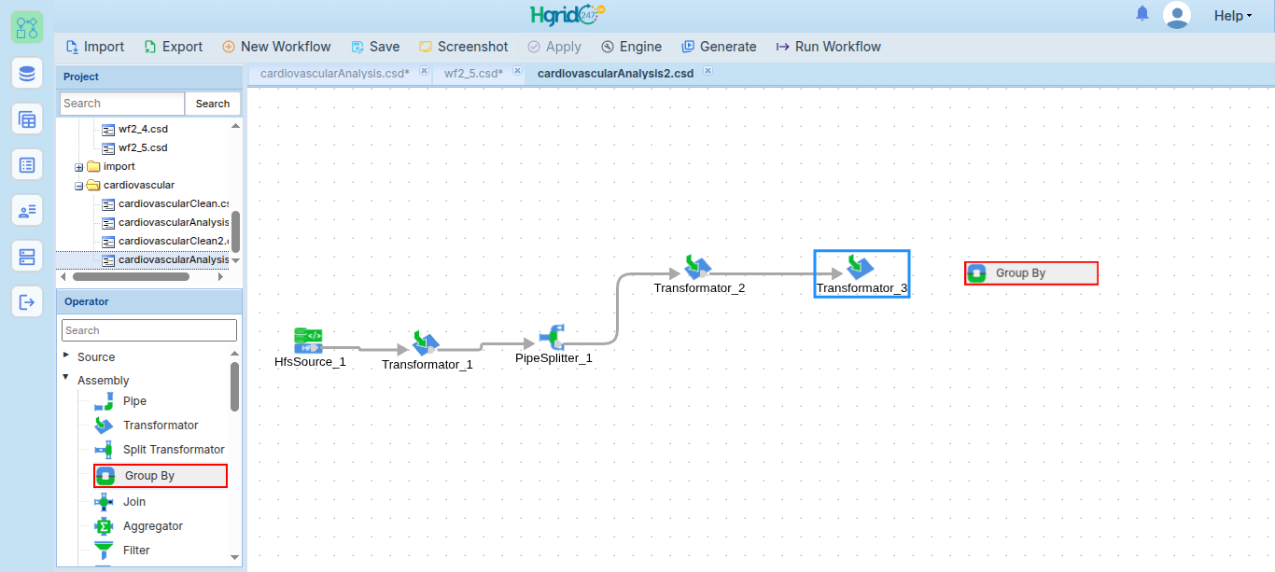1275x572 pixels.
Task: Click the Export toolbar button
Action: pos(173,47)
